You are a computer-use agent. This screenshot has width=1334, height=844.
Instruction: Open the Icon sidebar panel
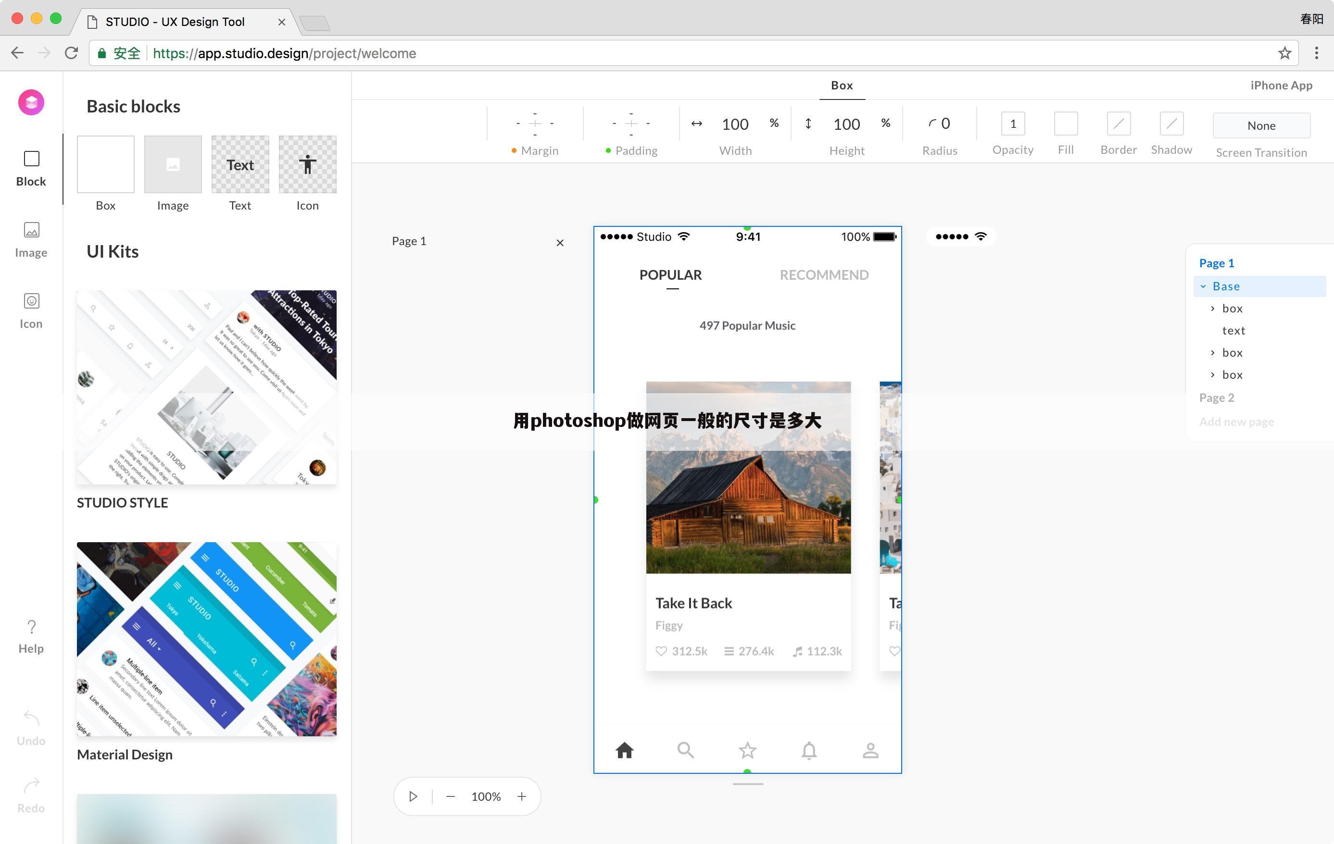32,301
